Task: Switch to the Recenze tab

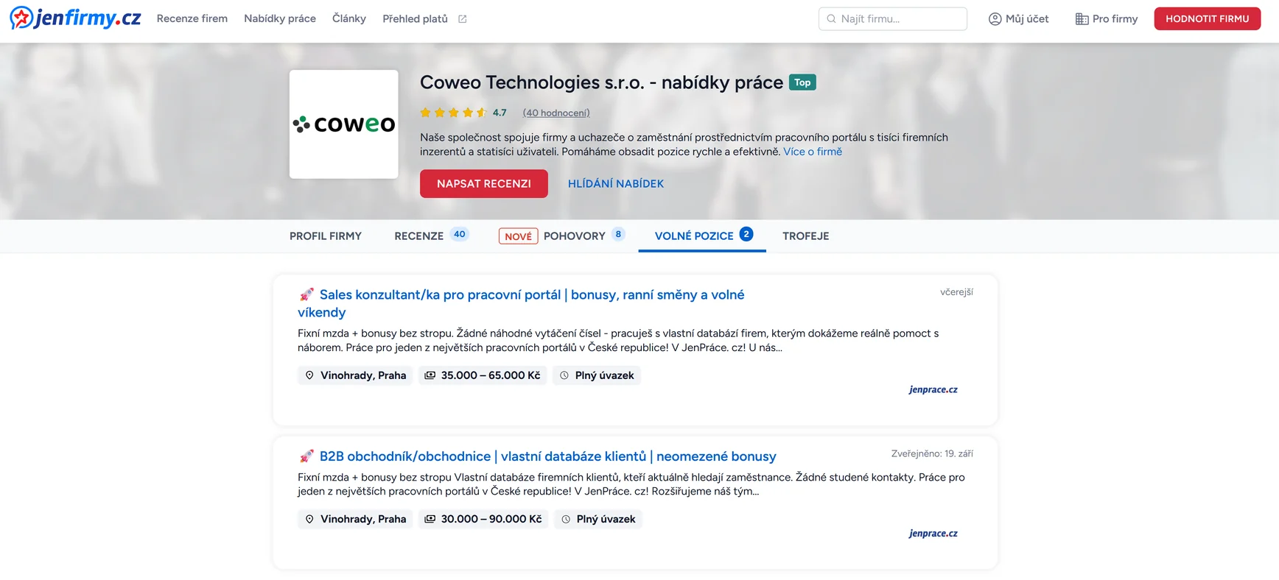Action: [431, 236]
